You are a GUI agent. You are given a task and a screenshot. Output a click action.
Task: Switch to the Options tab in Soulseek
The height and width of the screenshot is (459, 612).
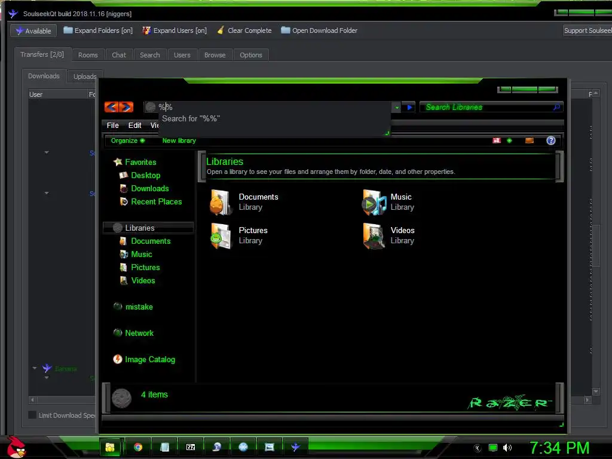pos(251,55)
